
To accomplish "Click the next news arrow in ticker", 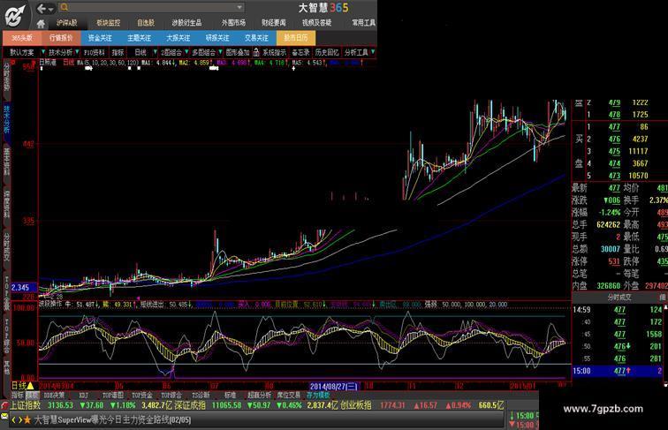I will (19, 419).
